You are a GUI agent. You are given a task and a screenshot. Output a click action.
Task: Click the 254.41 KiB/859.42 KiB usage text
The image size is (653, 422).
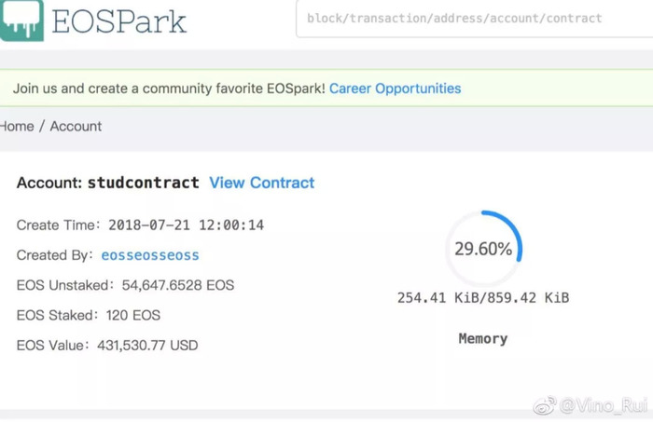coord(482,298)
